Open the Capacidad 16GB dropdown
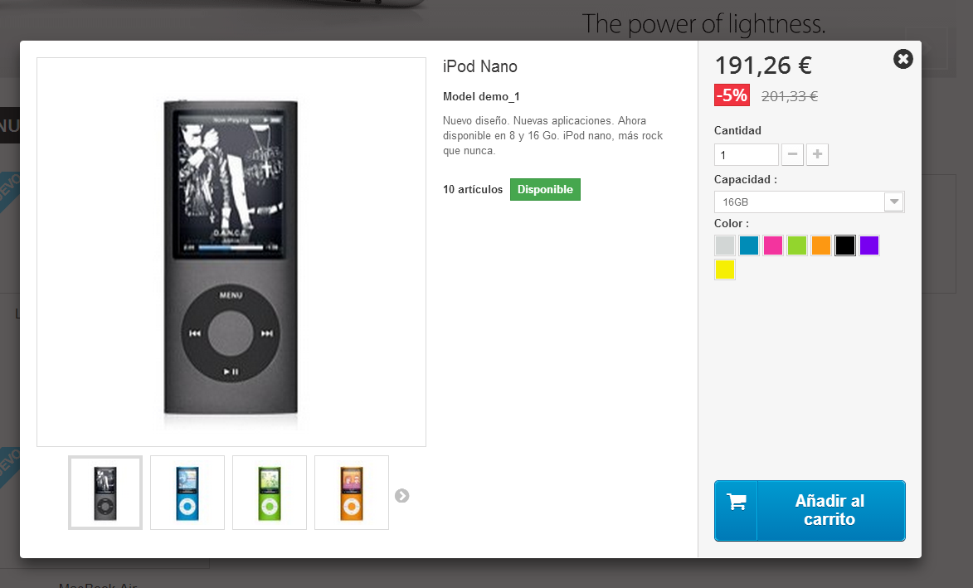 click(810, 202)
